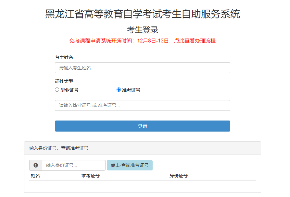The width and height of the screenshot is (290, 197).
Task: Click the 身份证号 table column header
Action: coord(179,176)
